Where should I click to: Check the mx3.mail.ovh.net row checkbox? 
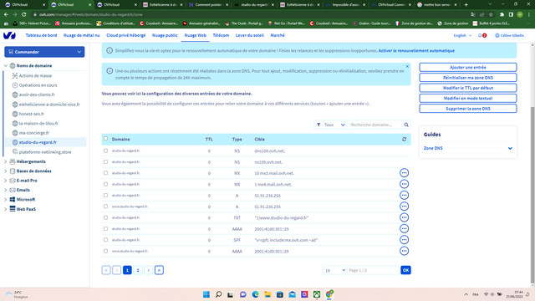(106, 173)
